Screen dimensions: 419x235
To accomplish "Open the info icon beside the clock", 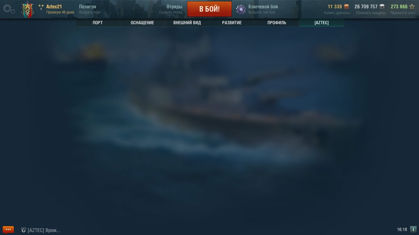I will coord(413,229).
